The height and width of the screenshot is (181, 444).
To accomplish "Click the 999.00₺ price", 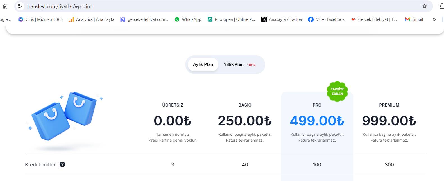I will tap(389, 121).
